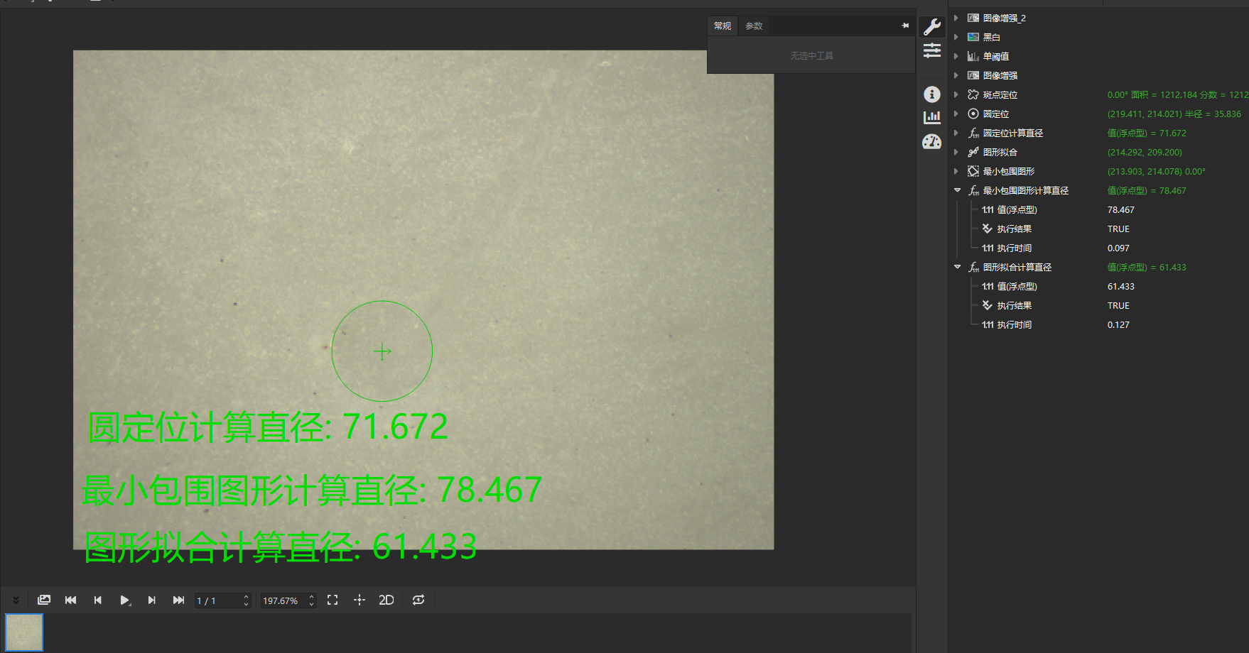1249x653 pixels.
Task: Collapse the 最小包围图形计算直径 node
Action: click(x=957, y=190)
